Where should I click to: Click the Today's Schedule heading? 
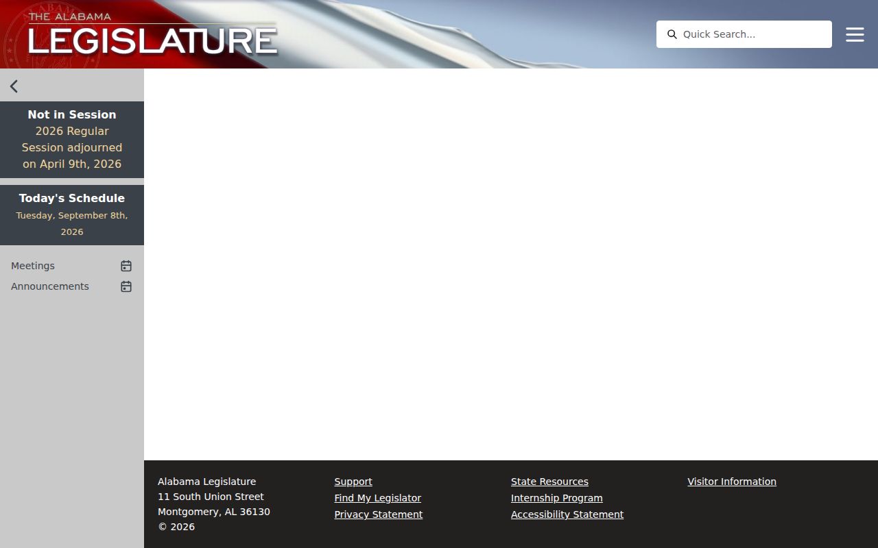(72, 198)
